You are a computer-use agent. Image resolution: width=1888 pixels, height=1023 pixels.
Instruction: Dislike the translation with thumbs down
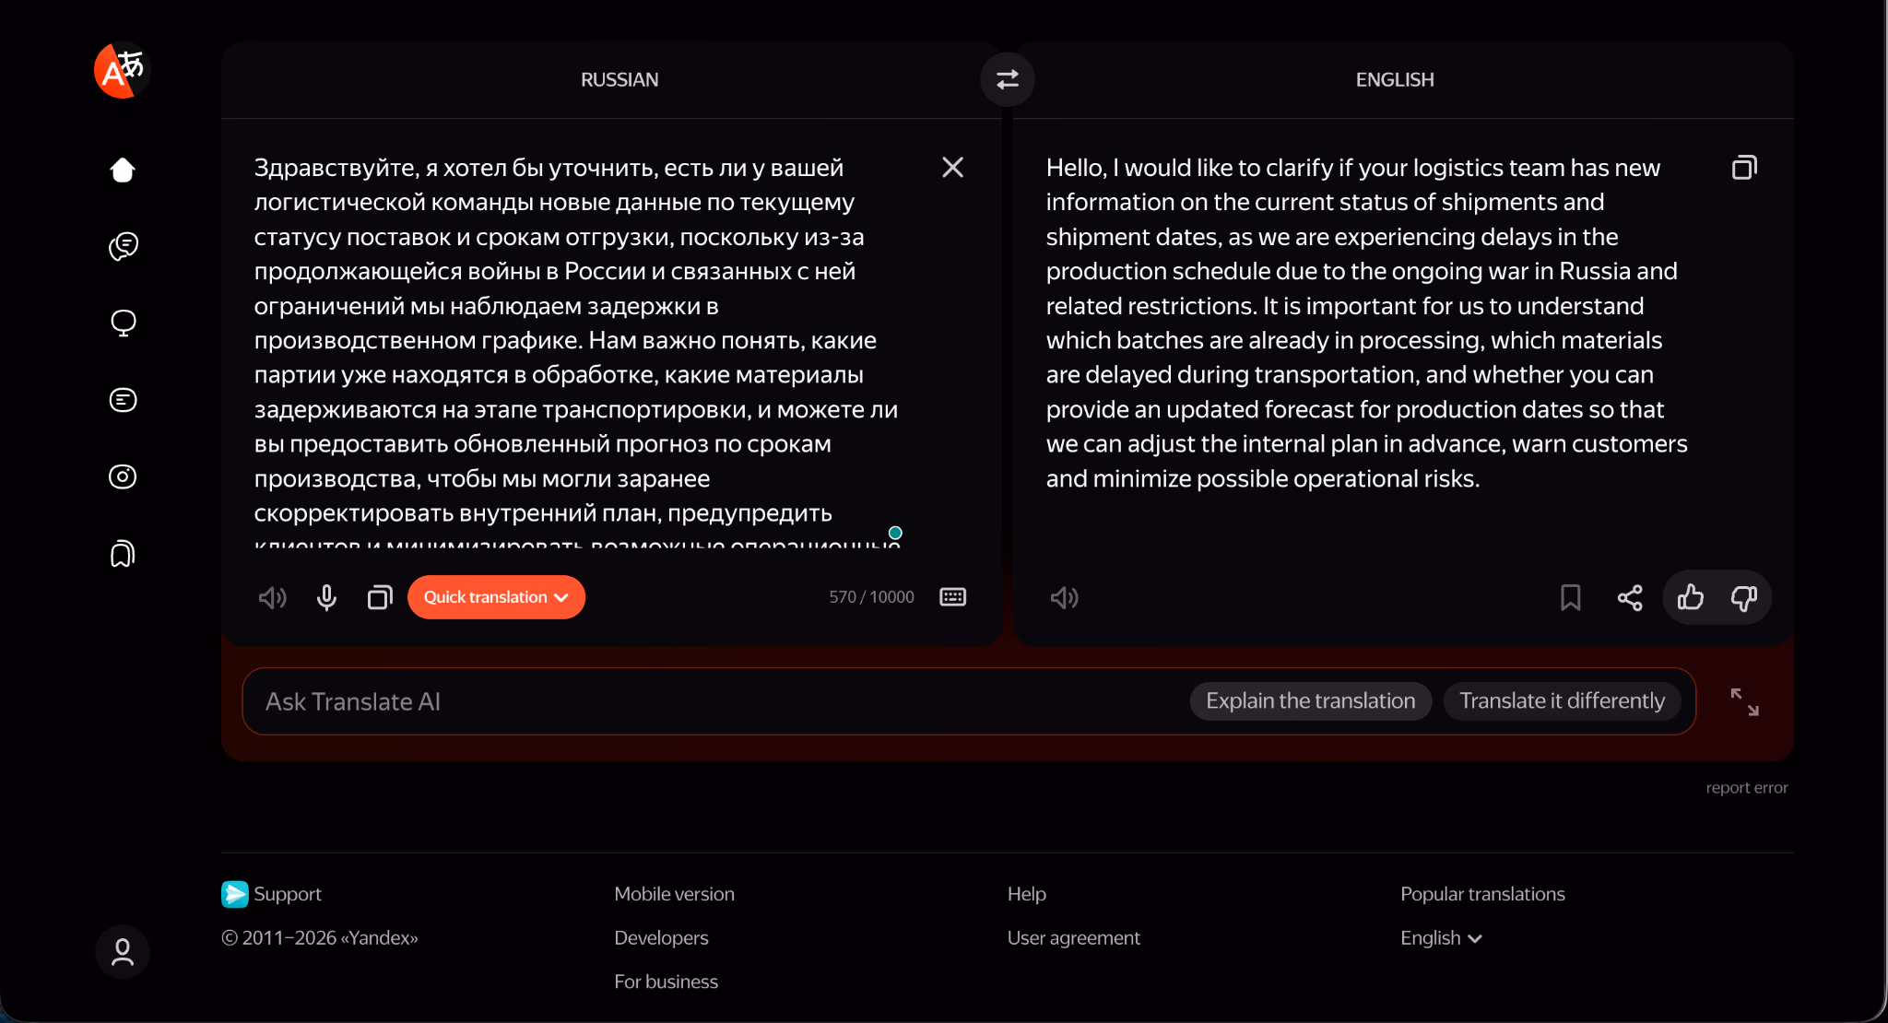pyautogui.click(x=1744, y=597)
